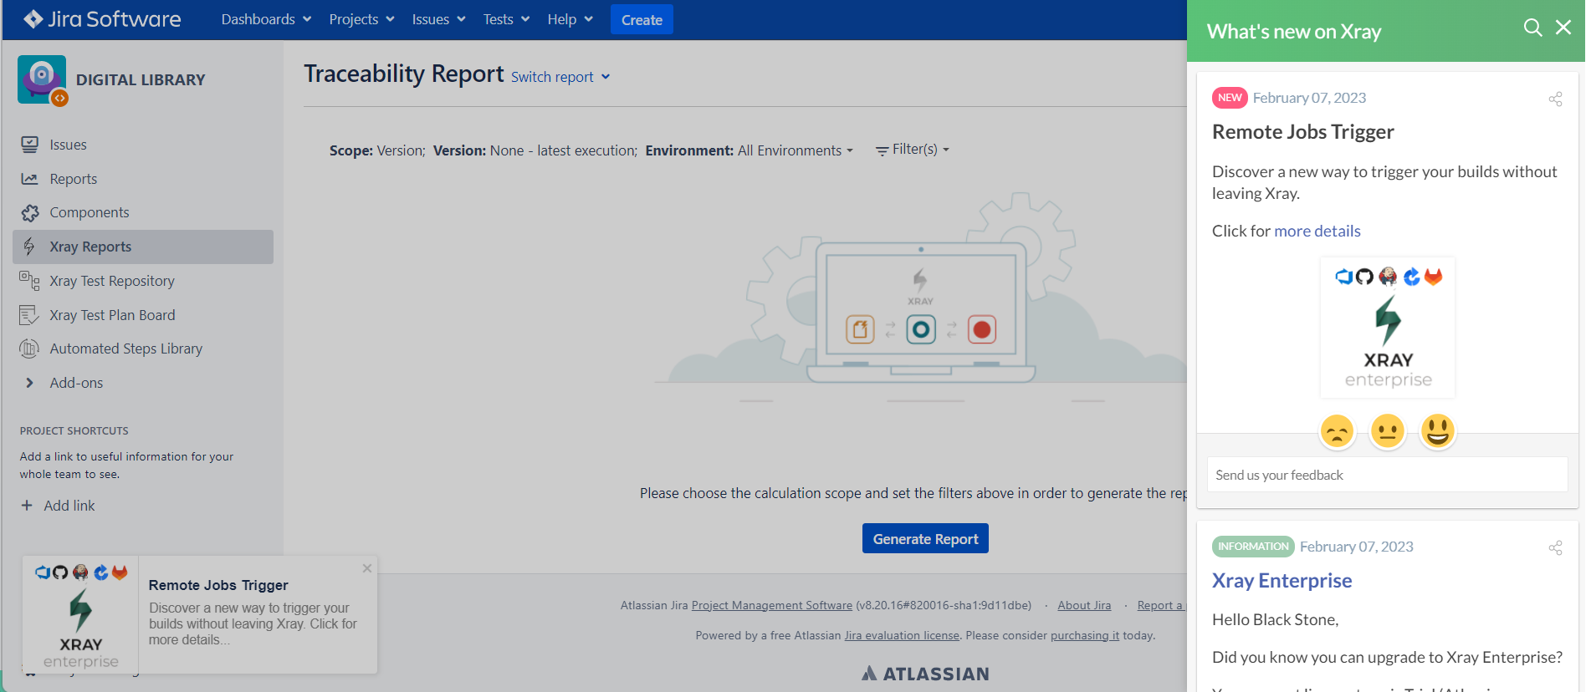Click the About Jira footer link
Screen dimensions: 1586x692
tap(1084, 605)
